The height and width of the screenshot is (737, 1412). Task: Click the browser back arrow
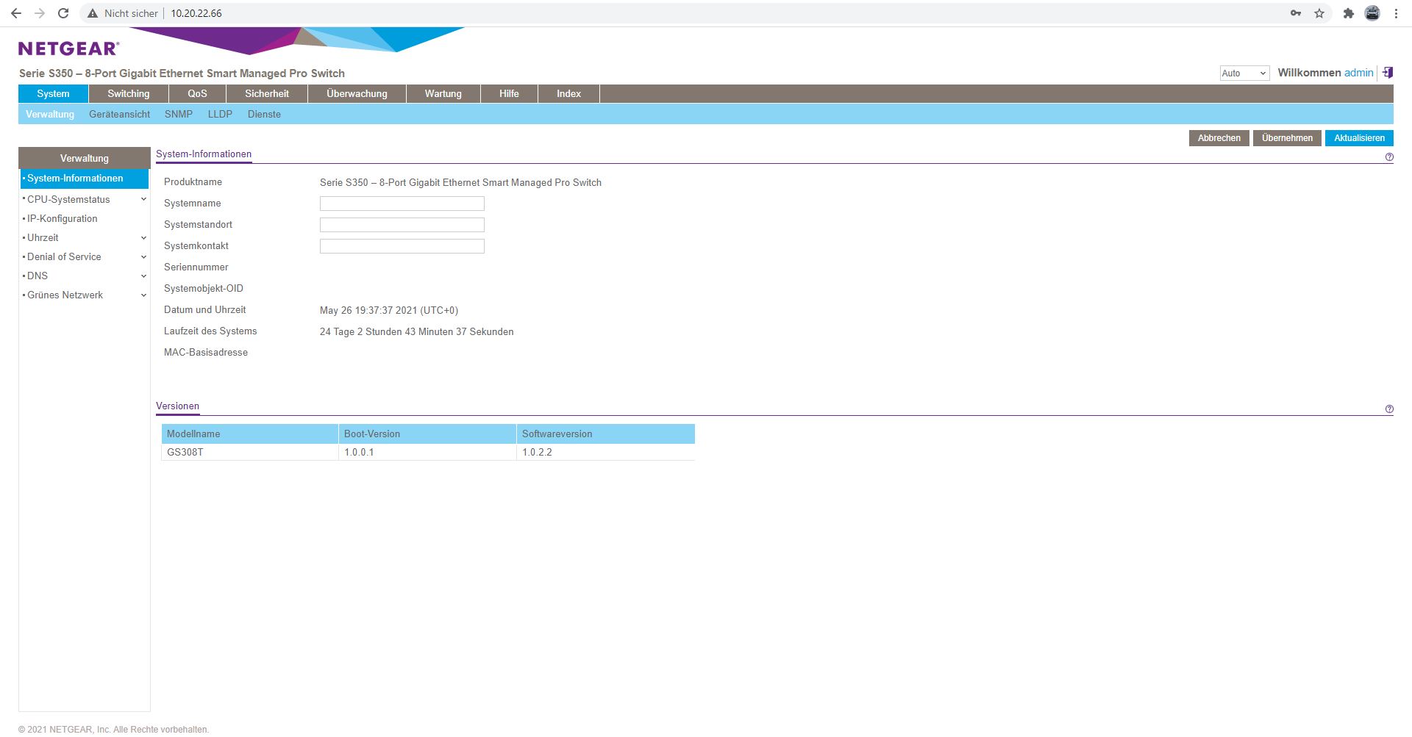coord(16,13)
